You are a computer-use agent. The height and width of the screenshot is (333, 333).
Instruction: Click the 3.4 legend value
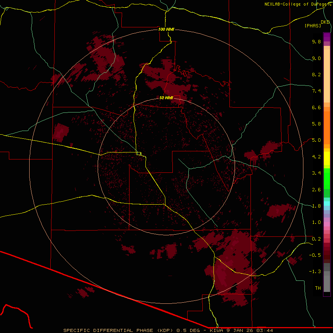316,173
